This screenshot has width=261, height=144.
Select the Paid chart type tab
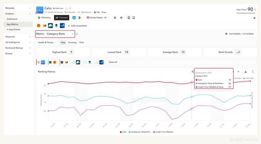82,42
